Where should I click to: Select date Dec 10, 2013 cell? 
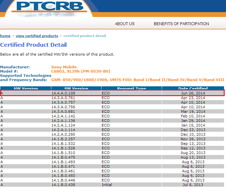pos(193,134)
